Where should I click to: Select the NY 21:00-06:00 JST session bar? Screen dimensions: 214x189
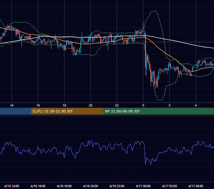158,111
